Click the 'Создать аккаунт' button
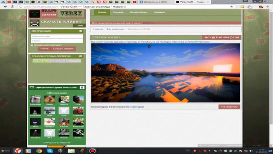273x154 pixels. (x=63, y=49)
